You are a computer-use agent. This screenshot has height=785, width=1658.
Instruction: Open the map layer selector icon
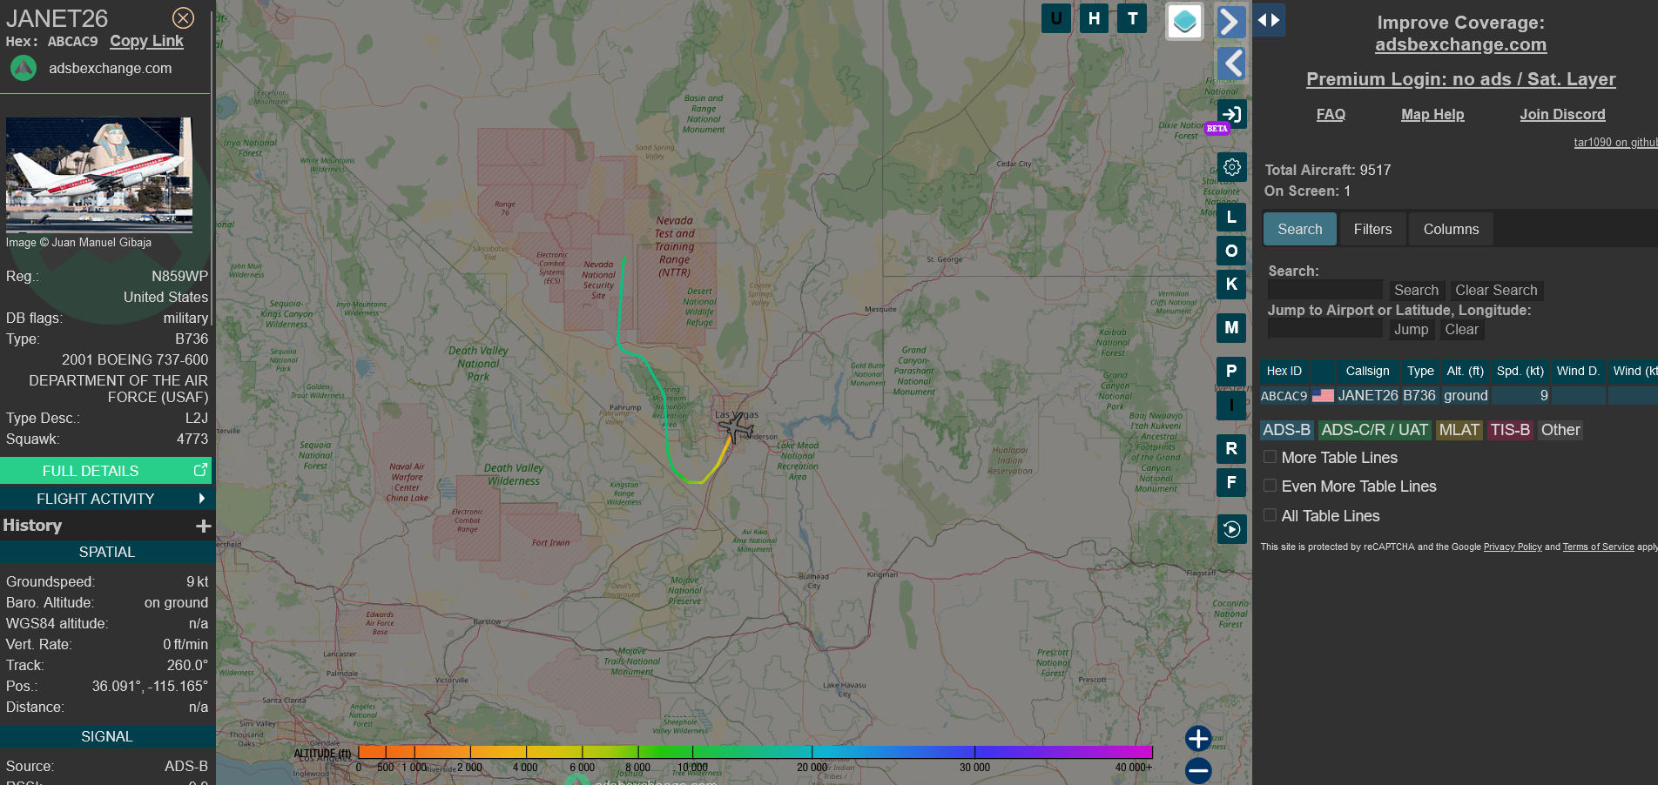coord(1184,22)
